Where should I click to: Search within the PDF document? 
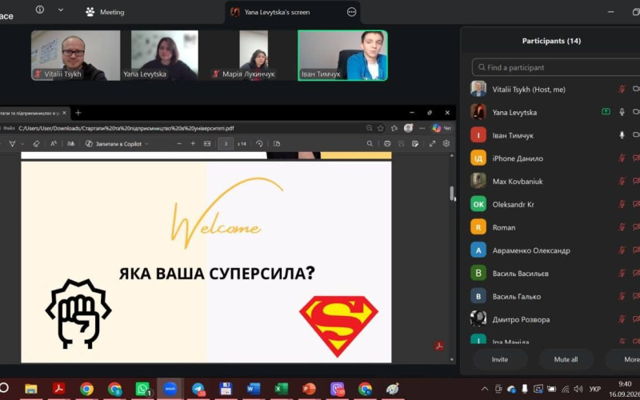pos(370,144)
